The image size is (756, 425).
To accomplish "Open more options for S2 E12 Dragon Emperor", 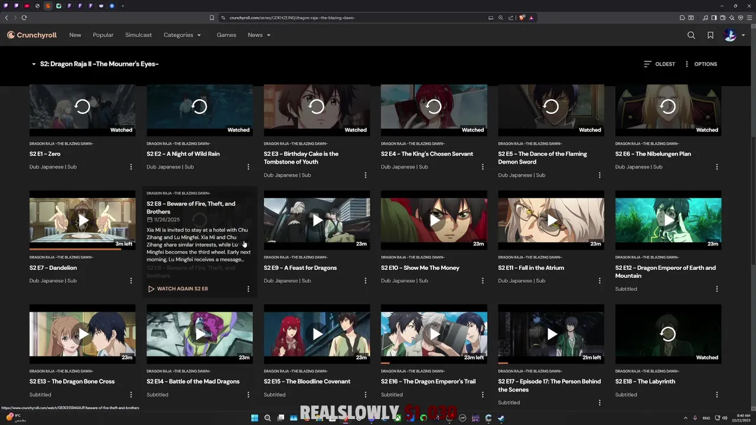I will pos(717,289).
